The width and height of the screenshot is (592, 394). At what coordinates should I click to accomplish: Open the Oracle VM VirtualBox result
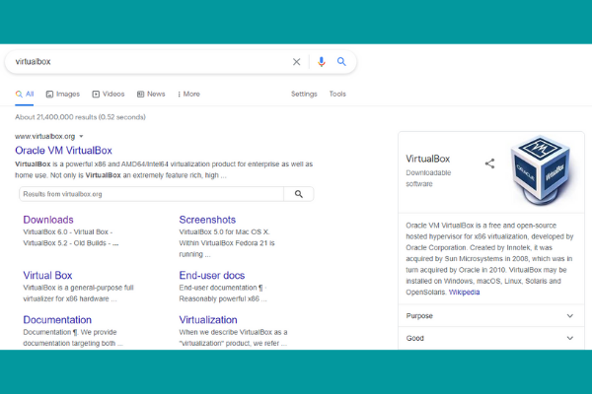click(x=63, y=151)
